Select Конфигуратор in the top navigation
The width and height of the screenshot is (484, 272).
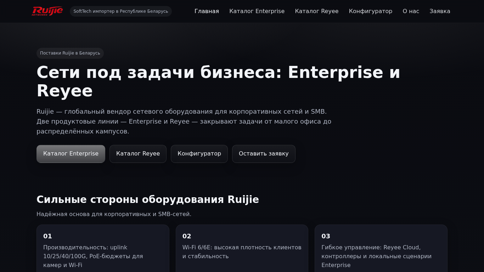click(x=371, y=11)
